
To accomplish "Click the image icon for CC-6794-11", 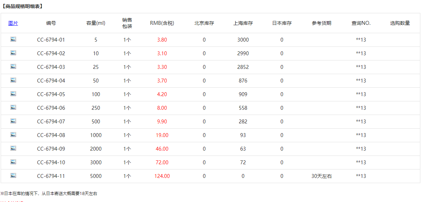I will (13, 176).
